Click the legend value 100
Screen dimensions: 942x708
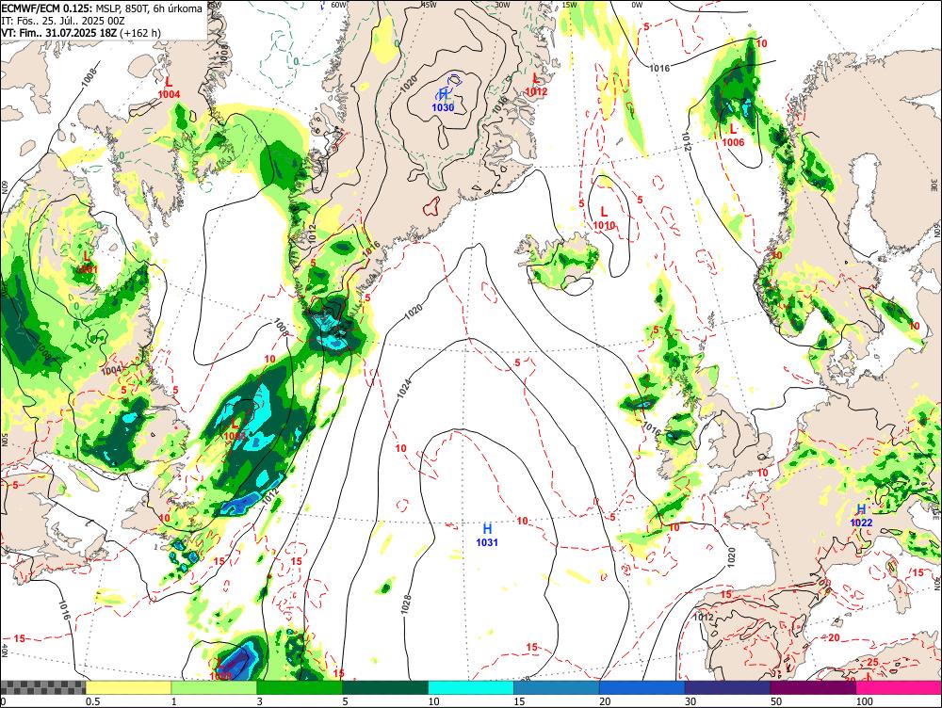coord(864,701)
